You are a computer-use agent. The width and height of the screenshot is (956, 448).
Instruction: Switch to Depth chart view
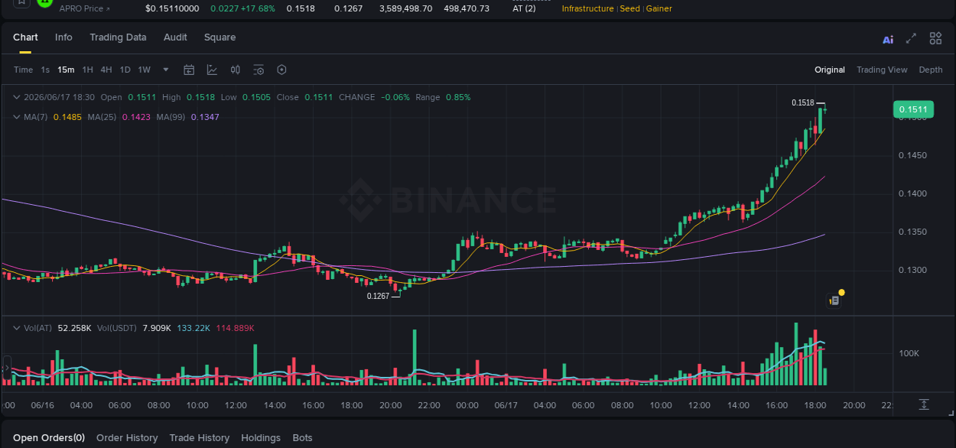pyautogui.click(x=931, y=70)
